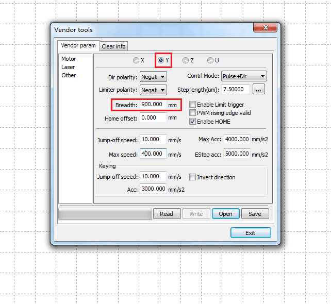This screenshot has width=331, height=304.
Task: Select Laser in the category list
Action: tap(68, 67)
